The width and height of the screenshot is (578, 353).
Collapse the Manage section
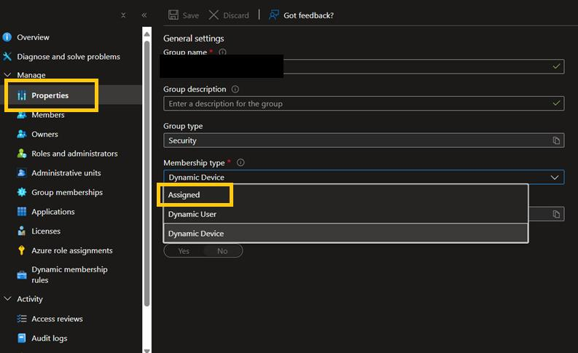pos(7,75)
